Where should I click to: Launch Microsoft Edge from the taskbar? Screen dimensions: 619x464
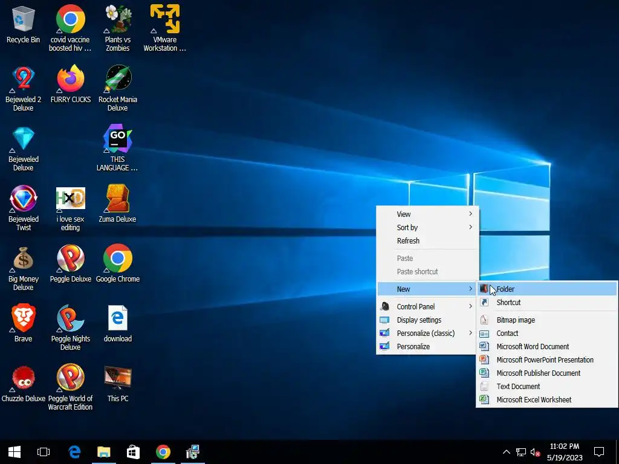[74, 452]
